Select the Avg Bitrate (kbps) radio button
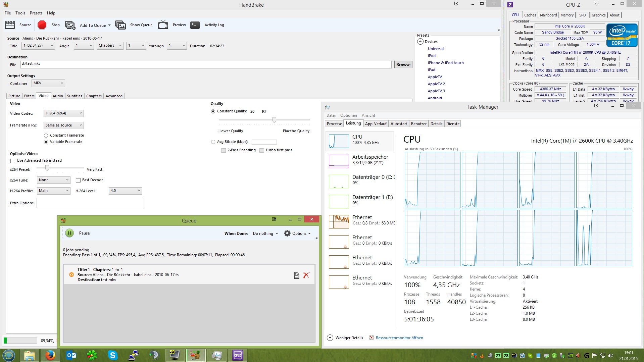Screen dimensions: 644x362 pyautogui.click(x=213, y=142)
